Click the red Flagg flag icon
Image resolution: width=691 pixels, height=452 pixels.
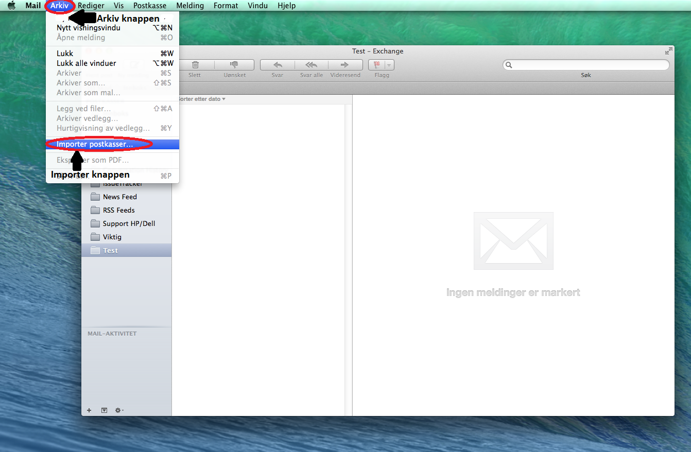(376, 65)
